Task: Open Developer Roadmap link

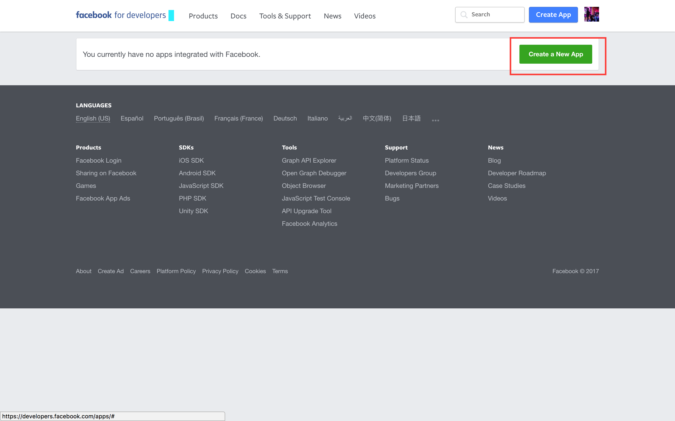Action: coord(517,173)
